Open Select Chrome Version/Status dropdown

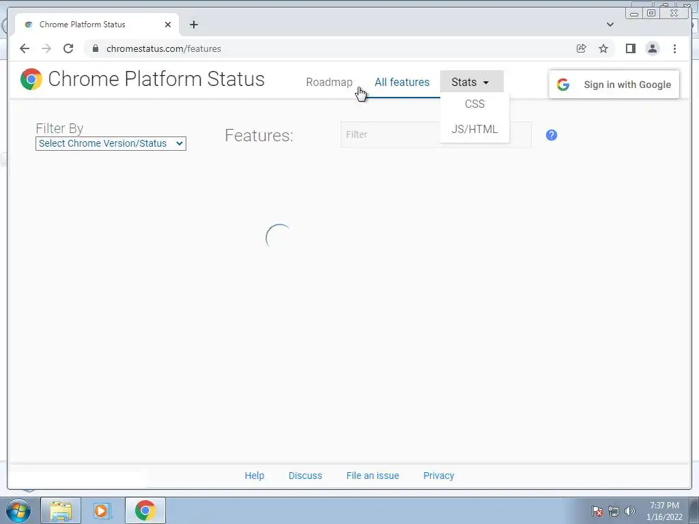tap(111, 143)
